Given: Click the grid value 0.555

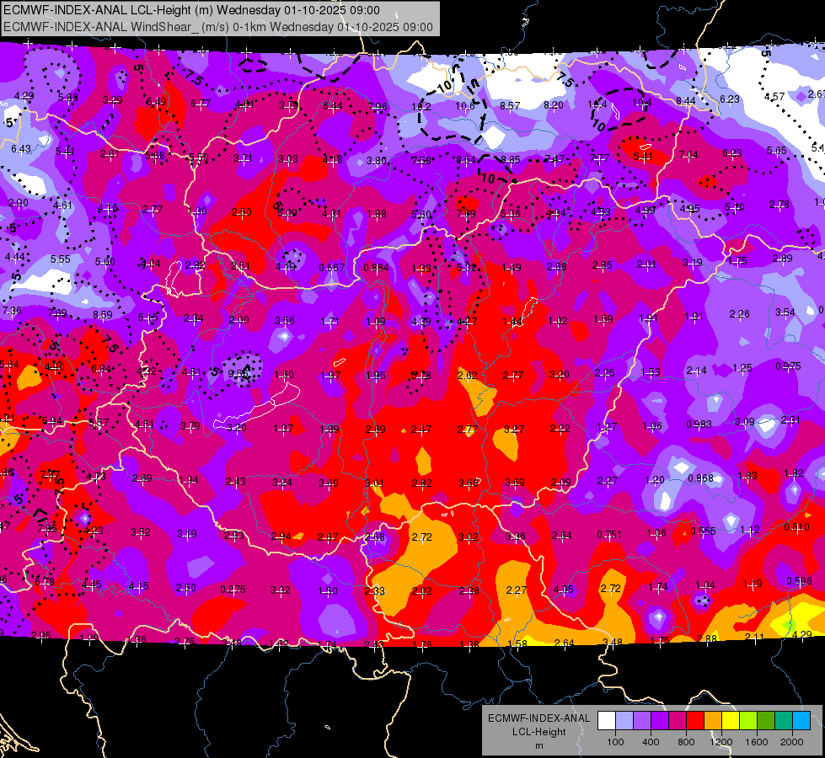Looking at the screenshot, I should (x=703, y=531).
